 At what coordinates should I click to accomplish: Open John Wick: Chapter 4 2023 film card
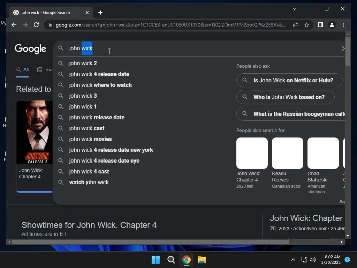(x=252, y=163)
